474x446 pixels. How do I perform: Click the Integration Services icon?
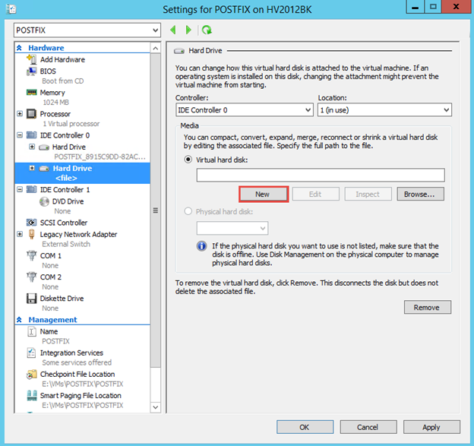click(x=31, y=353)
